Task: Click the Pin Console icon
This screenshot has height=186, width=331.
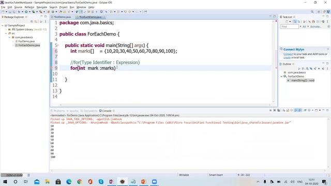Action: click(x=305, y=110)
